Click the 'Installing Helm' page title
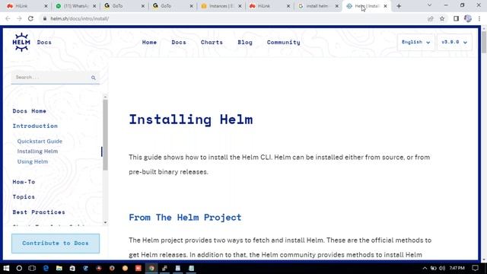487x274 pixels. coord(191,119)
